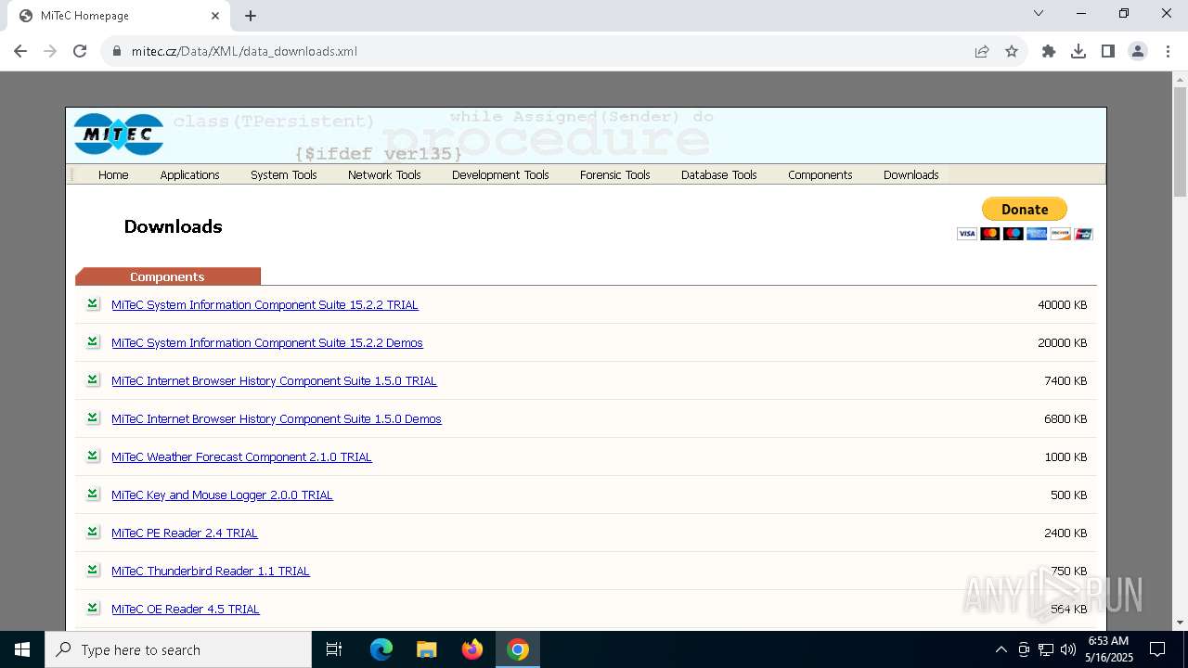Bookmark this page with the star icon
This screenshot has height=668, width=1188.
click(1012, 51)
